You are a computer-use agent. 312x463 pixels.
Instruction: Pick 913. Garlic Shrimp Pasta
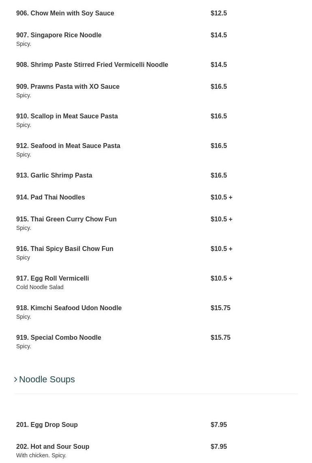pyautogui.click(x=54, y=176)
